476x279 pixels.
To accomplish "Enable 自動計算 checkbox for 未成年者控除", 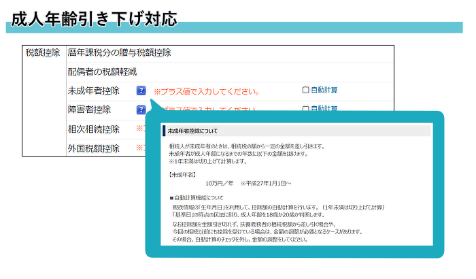I will 305,90.
